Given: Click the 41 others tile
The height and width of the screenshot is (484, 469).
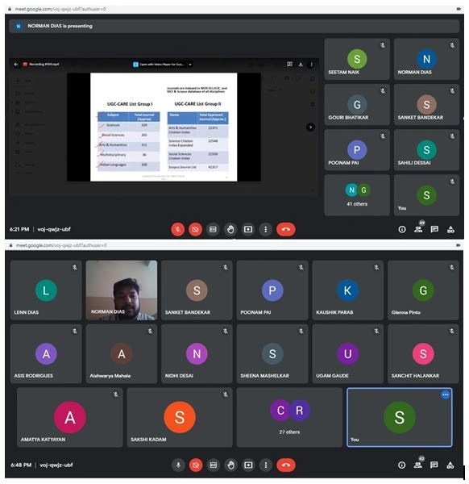Looking at the screenshot, I should tap(357, 195).
